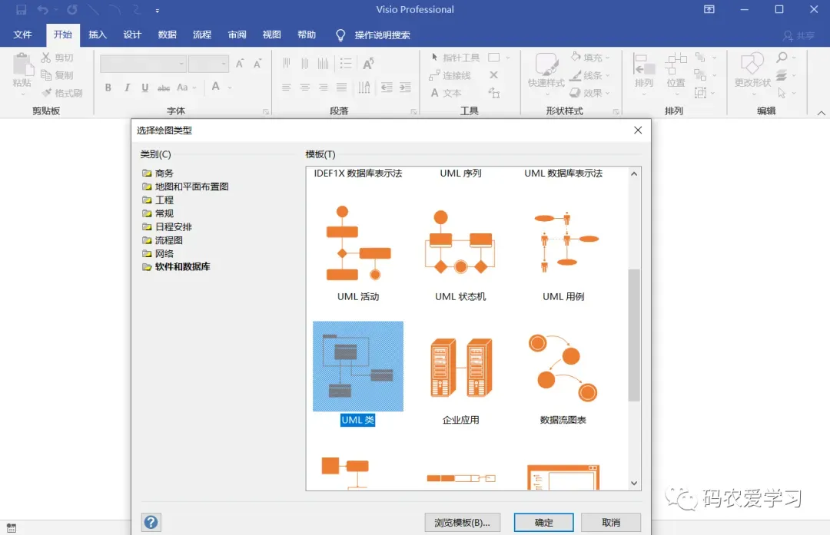Screen dimensions: 830x535
Task: Click the template list scrollbar thumb
Action: coord(634,335)
